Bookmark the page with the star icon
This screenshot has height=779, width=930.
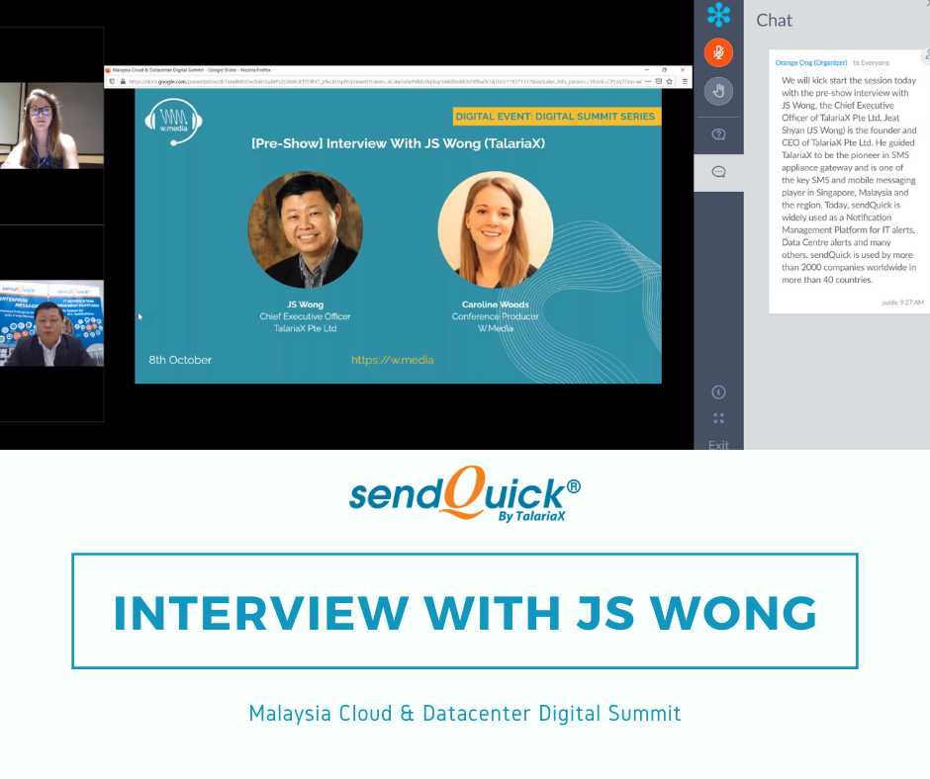670,82
